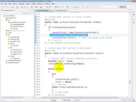
Task: Open the Source menu
Action: pyautogui.click(x=15, y=4)
